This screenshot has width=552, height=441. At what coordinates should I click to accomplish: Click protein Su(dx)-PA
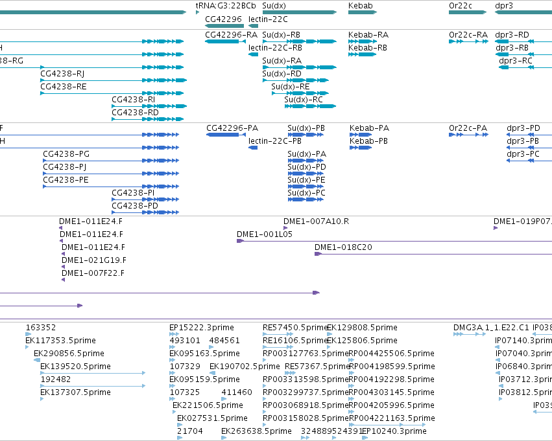point(306,161)
